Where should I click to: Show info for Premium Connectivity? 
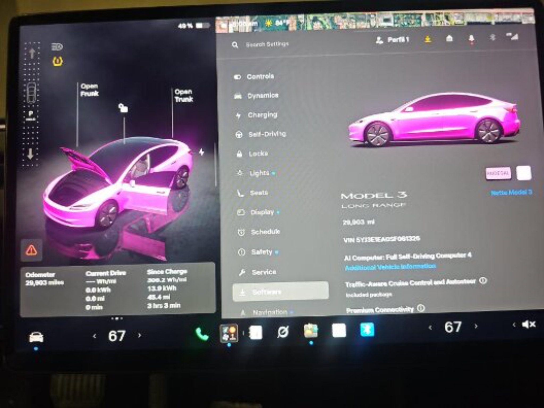[421, 308]
